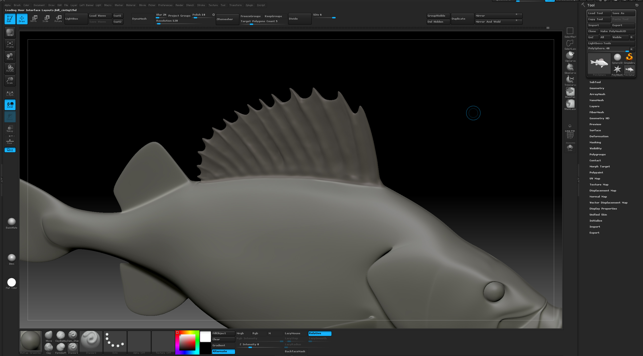Select the Blinn material sphere
643x356 pixels.
(x=12, y=259)
